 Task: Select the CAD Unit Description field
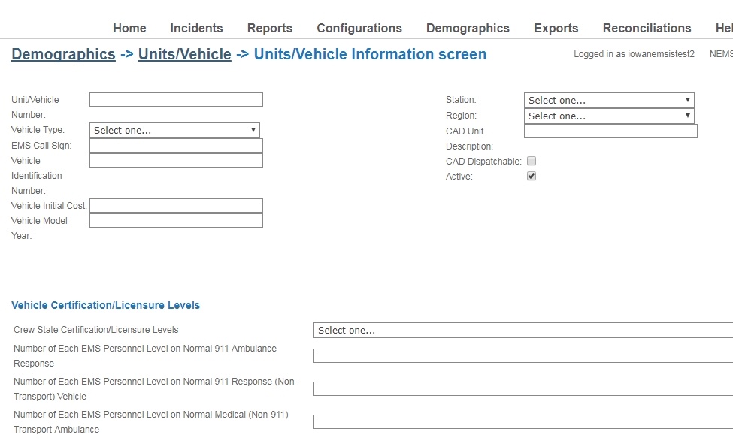click(610, 131)
